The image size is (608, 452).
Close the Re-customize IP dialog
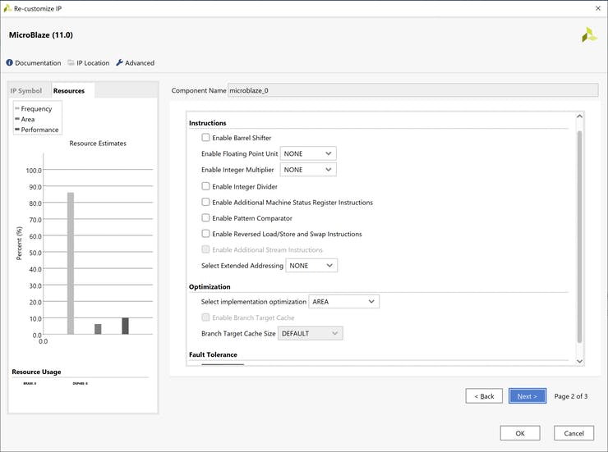click(x=596, y=7)
